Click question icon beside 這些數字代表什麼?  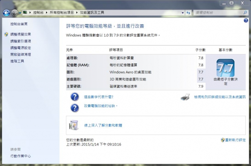[x=75, y=97]
